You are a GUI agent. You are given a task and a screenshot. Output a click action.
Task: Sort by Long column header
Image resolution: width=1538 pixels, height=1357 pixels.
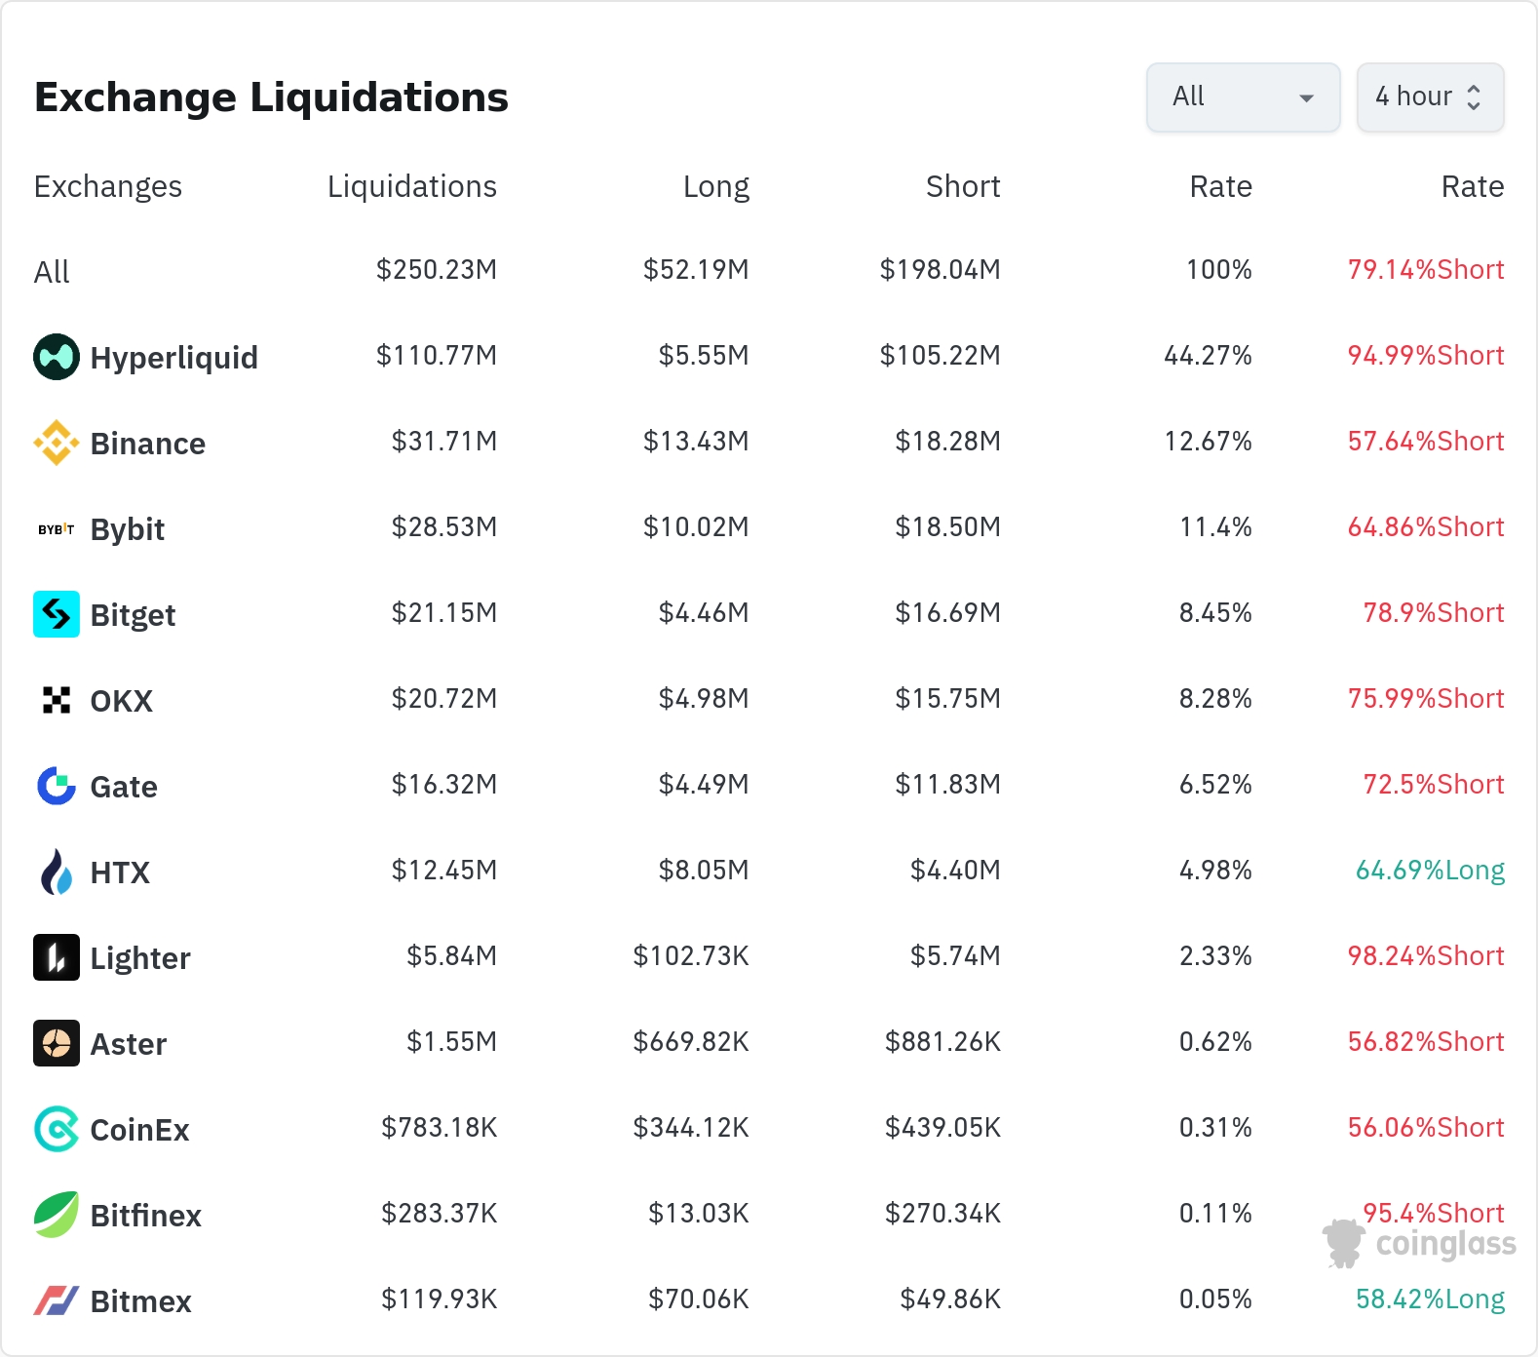tap(715, 186)
